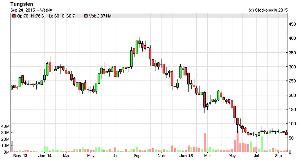Click the '(c) Stockopedia 2015' credit text
Viewport: 300px width, 164px height.
(268, 10)
